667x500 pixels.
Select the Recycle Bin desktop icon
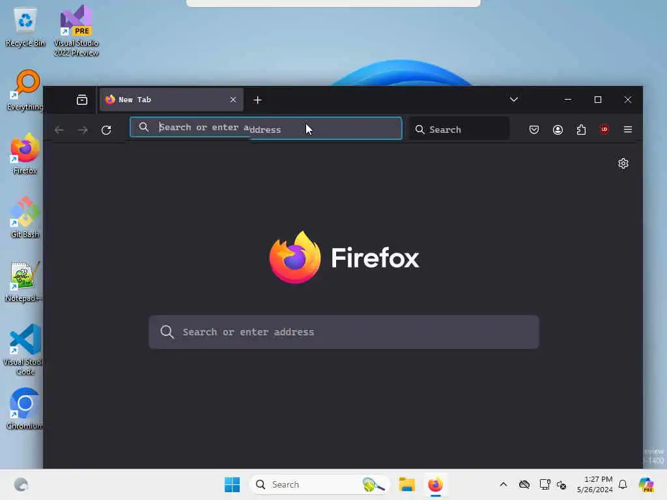(25, 27)
